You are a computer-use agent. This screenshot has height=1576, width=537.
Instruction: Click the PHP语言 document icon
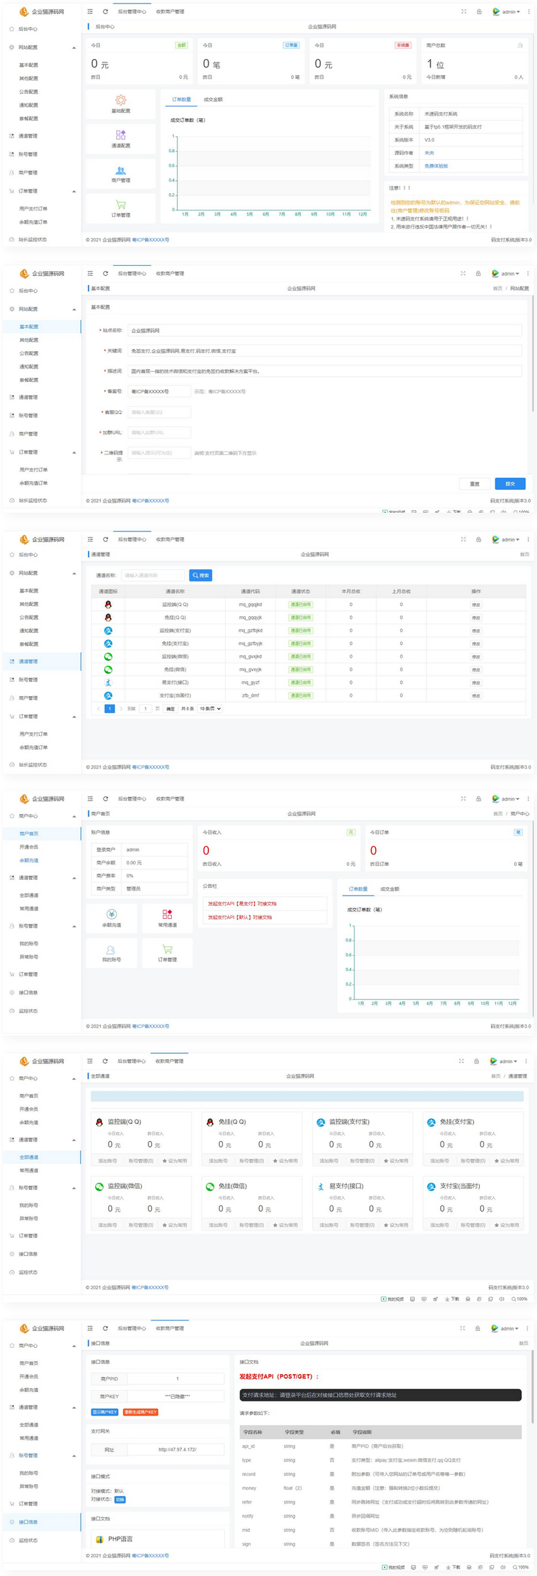[99, 1539]
